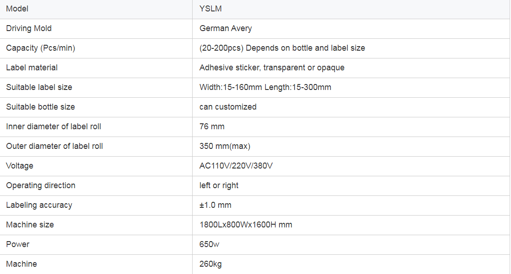
Task: Click the Capacity (Pcs/min) label
Action: (40, 48)
